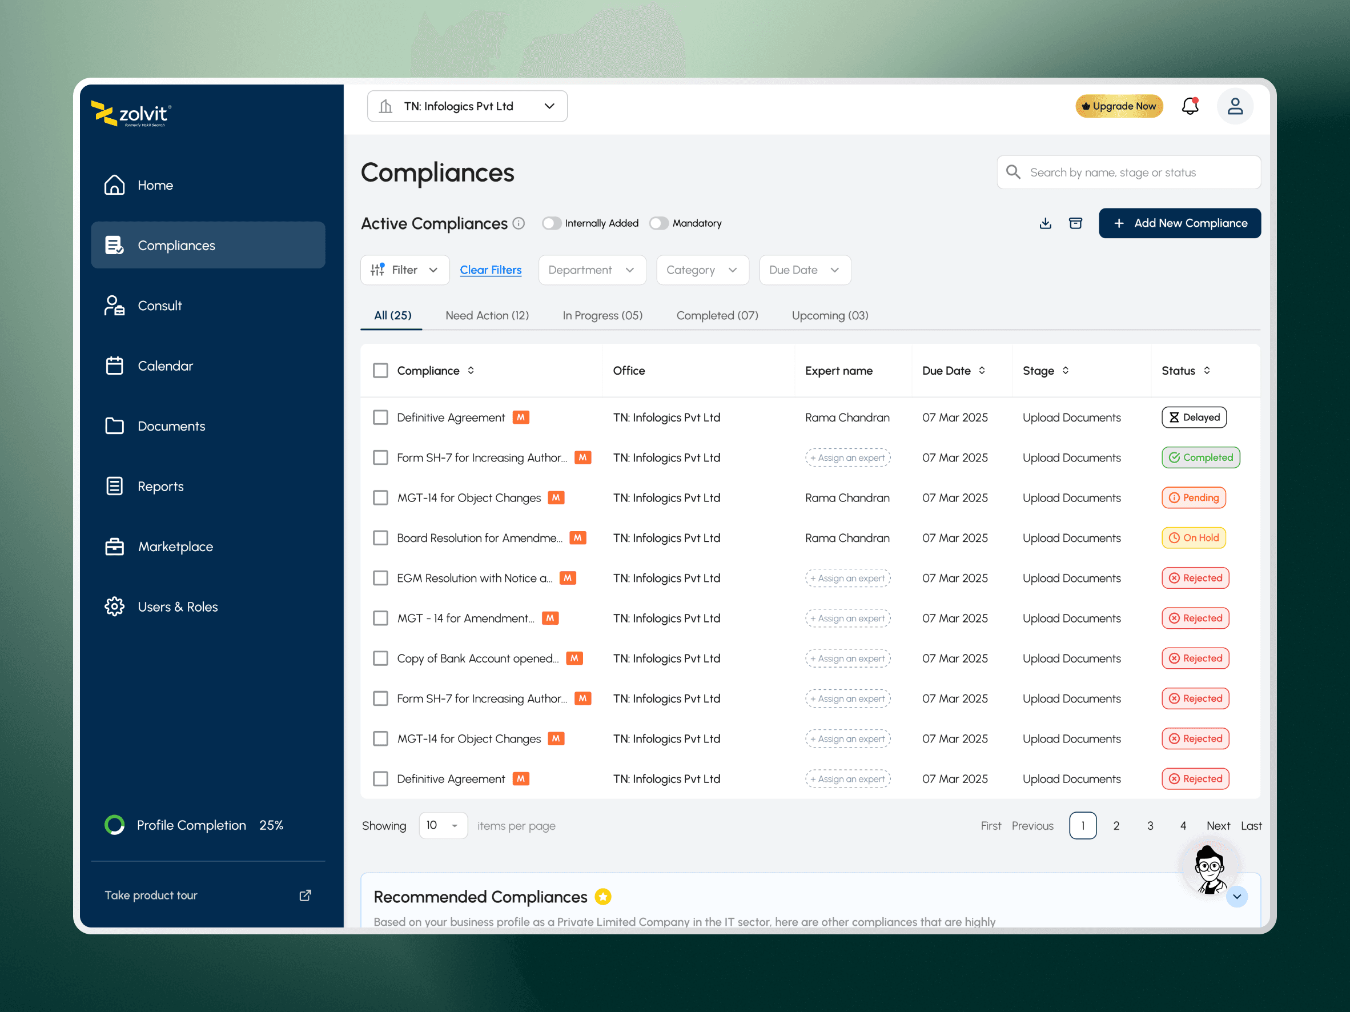The image size is (1350, 1012).
Task: Click the Clear Filters link
Action: (x=490, y=270)
